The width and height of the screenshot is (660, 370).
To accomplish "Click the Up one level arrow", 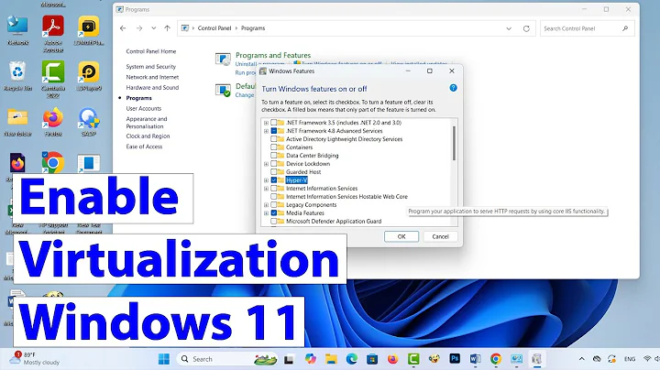I will 167,28.
